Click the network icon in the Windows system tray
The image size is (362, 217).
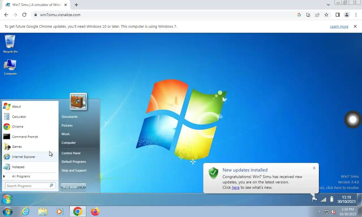click(x=327, y=212)
